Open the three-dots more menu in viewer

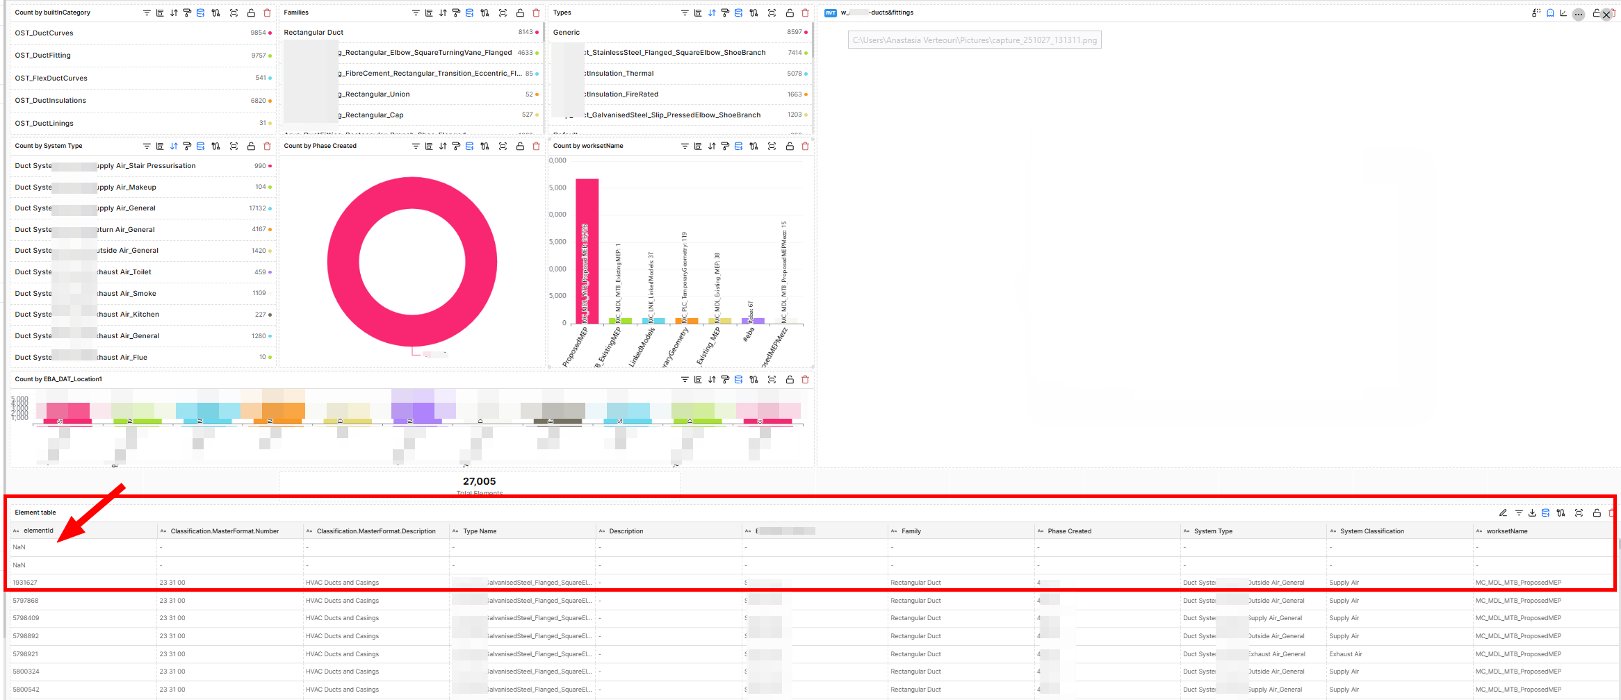click(x=1579, y=14)
